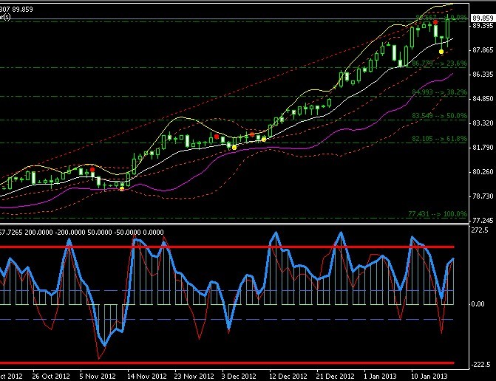The width and height of the screenshot is (496, 381).
Task: Click the -200.0000 value in indicator header
Action: (70, 232)
